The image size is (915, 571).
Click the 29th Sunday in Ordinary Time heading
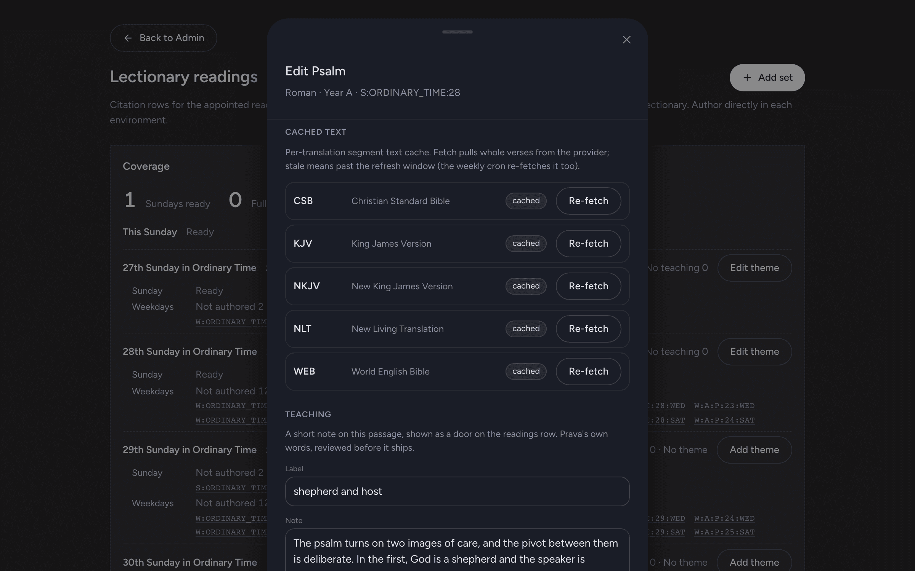tap(189, 450)
